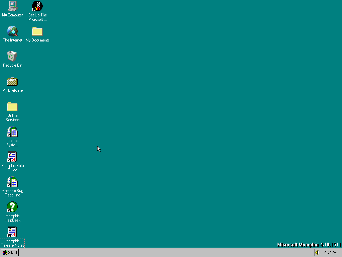This screenshot has width=342, height=257.
Task: Click The Internet globe icon
Action: pyautogui.click(x=12, y=31)
